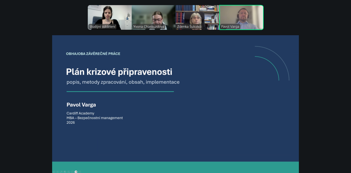Select Studijní oddělení video tile

(110, 17)
